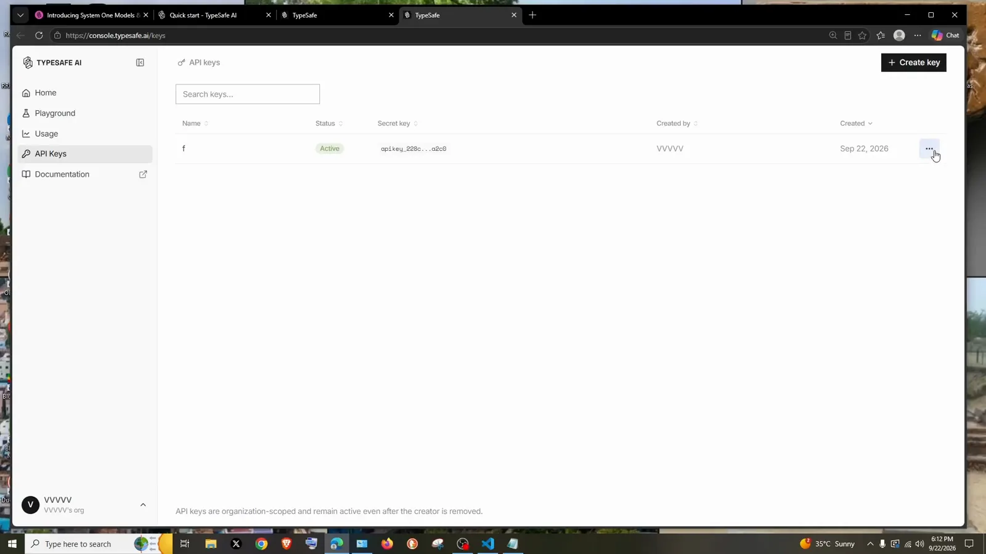Focus the Search keys input field
Image resolution: width=986 pixels, height=554 pixels.
[x=248, y=94]
